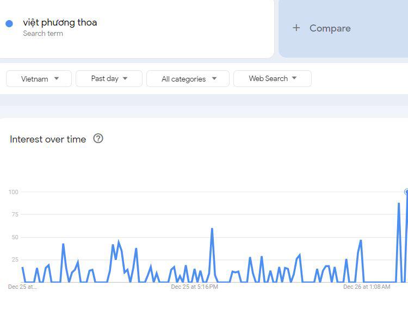Select the Interest over time heading
The height and width of the screenshot is (316, 408).
pyautogui.click(x=48, y=139)
